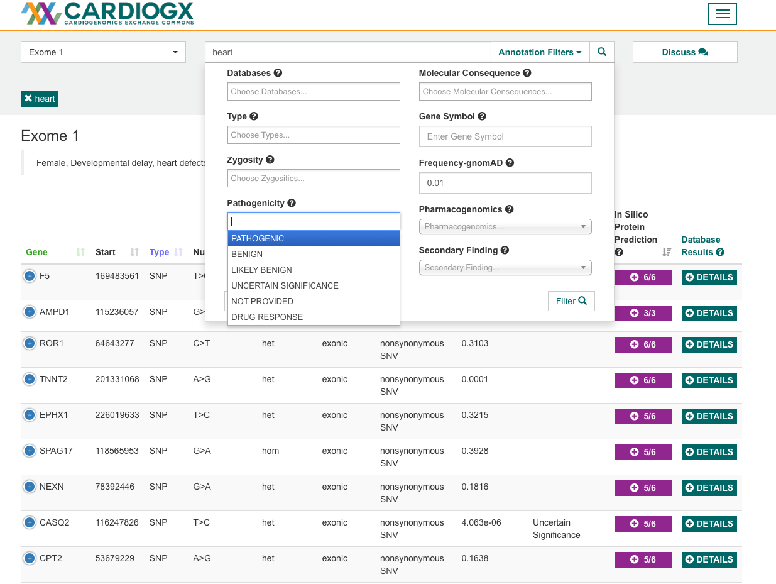Click the Frequency-gnomAD help icon
776x584 pixels.
[x=510, y=163]
